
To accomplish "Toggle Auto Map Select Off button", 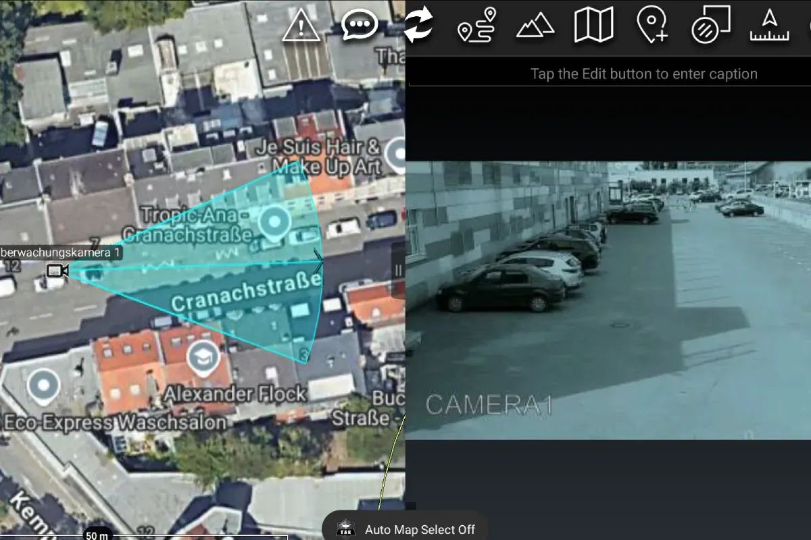I will (405, 529).
